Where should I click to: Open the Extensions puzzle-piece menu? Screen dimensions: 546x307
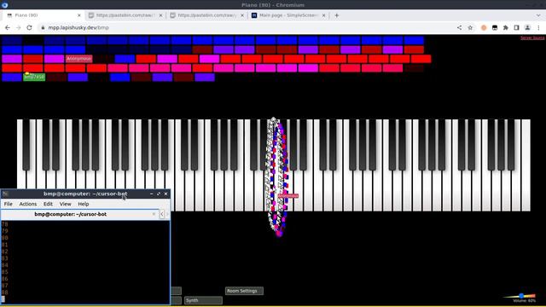(x=506, y=27)
